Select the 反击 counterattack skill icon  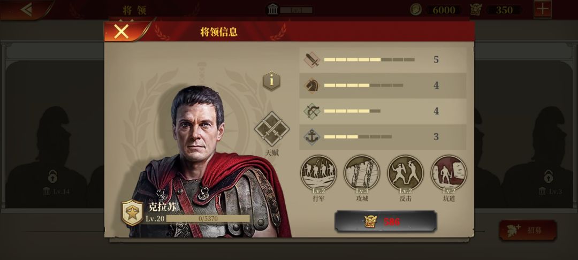pos(405,173)
